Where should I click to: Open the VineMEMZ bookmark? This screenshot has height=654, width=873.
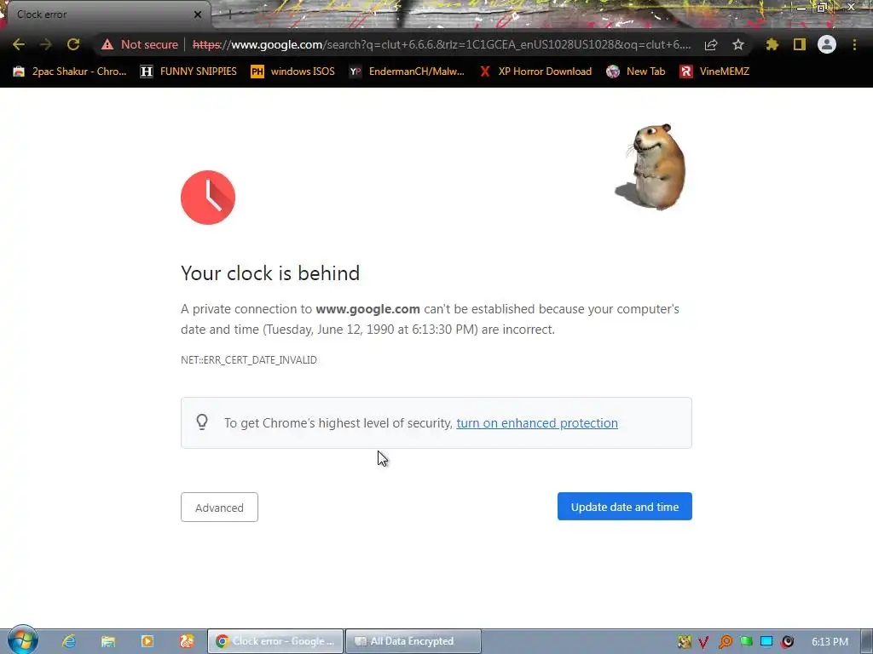[x=715, y=72]
